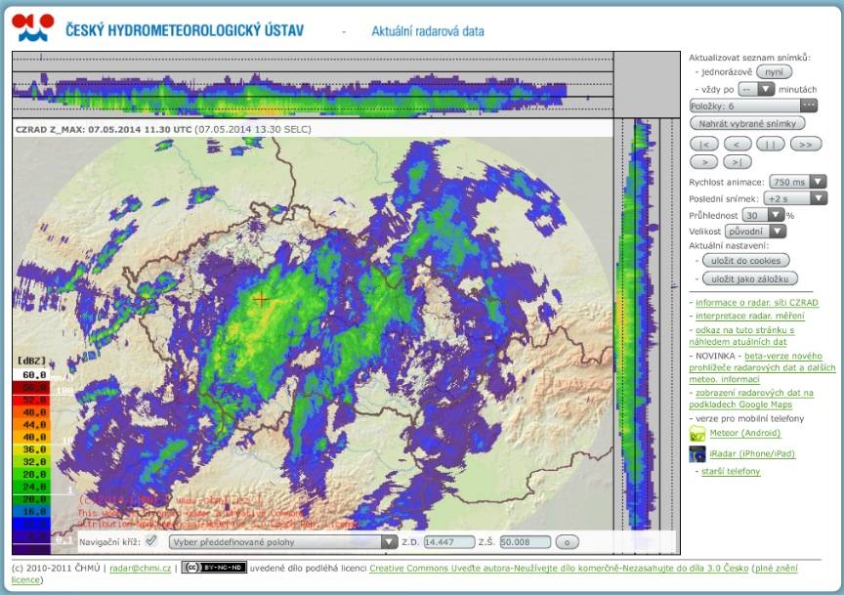
Task: Step back one frame button
Action: [x=738, y=145]
